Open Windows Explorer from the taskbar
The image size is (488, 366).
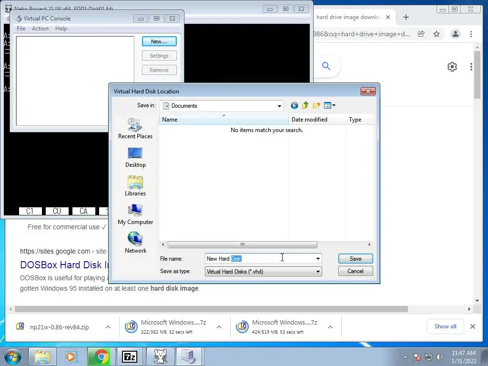point(42,356)
